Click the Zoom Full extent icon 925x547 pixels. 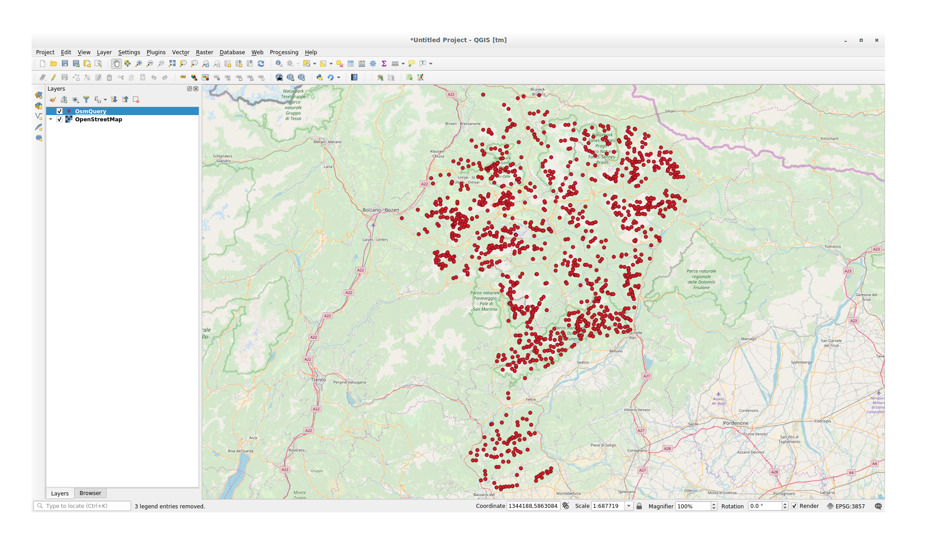(172, 64)
